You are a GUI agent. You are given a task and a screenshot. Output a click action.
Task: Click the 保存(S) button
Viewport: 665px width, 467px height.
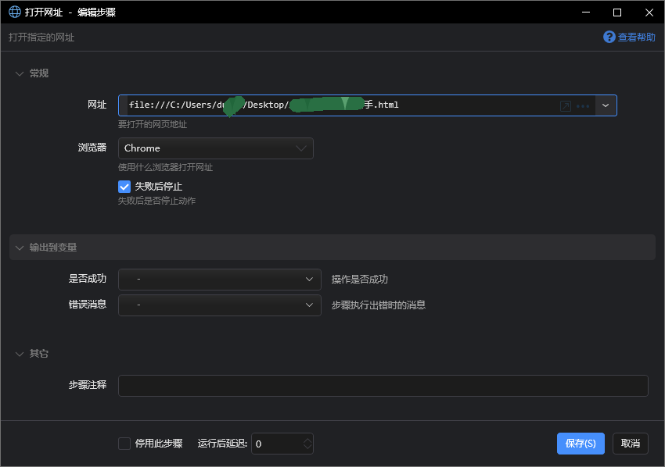pos(581,444)
